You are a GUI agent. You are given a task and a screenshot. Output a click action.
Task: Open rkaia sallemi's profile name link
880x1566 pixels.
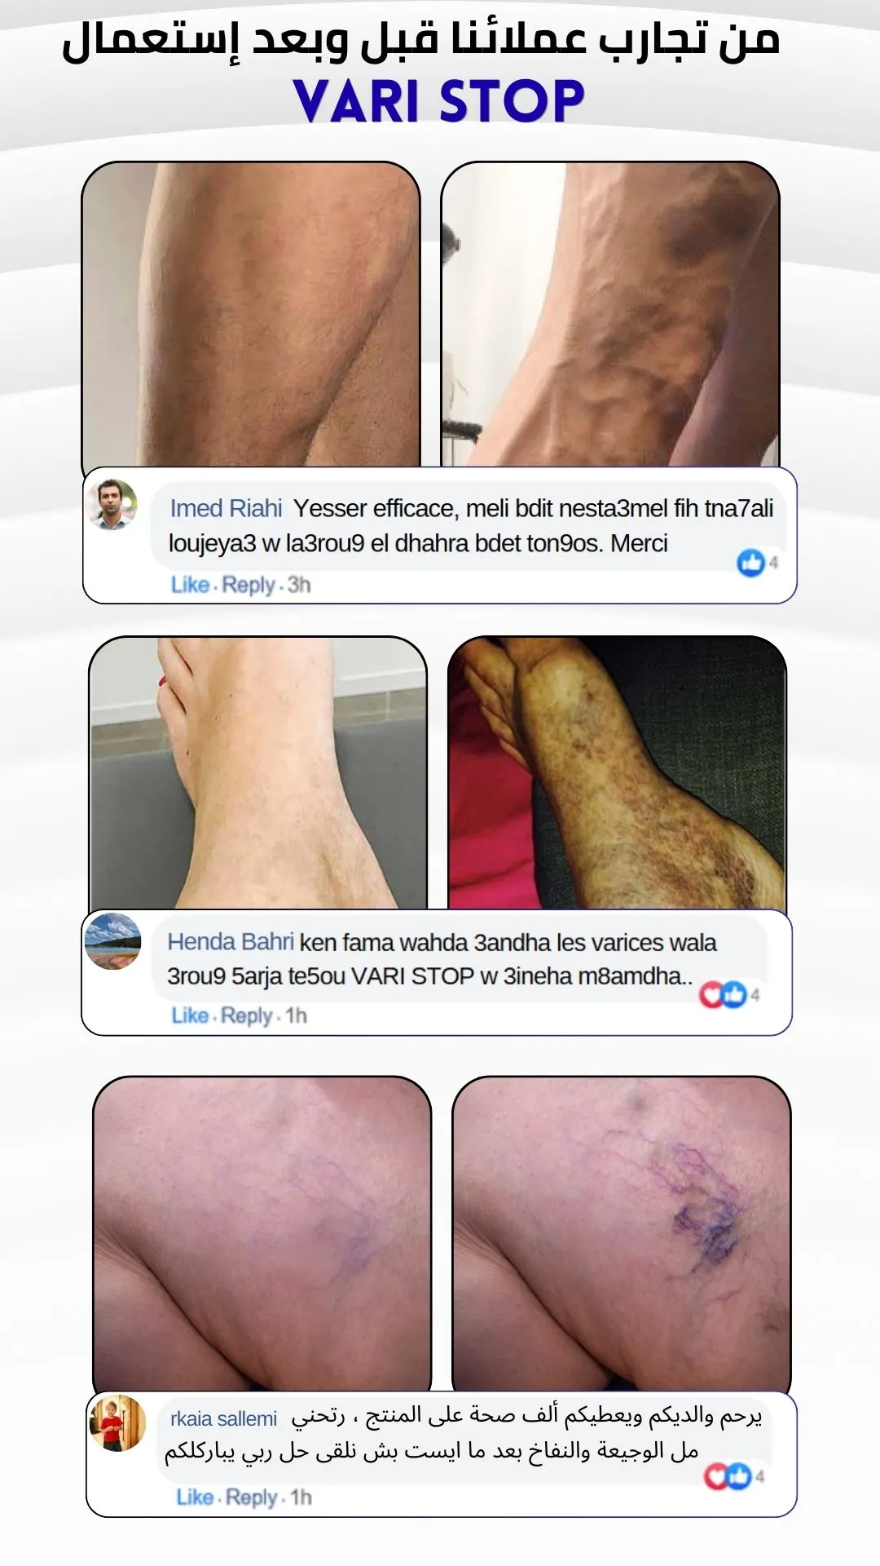click(x=224, y=1419)
